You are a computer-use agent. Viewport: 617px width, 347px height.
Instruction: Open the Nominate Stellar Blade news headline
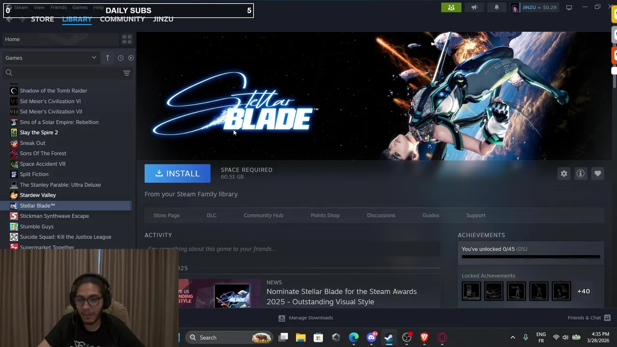(x=342, y=296)
